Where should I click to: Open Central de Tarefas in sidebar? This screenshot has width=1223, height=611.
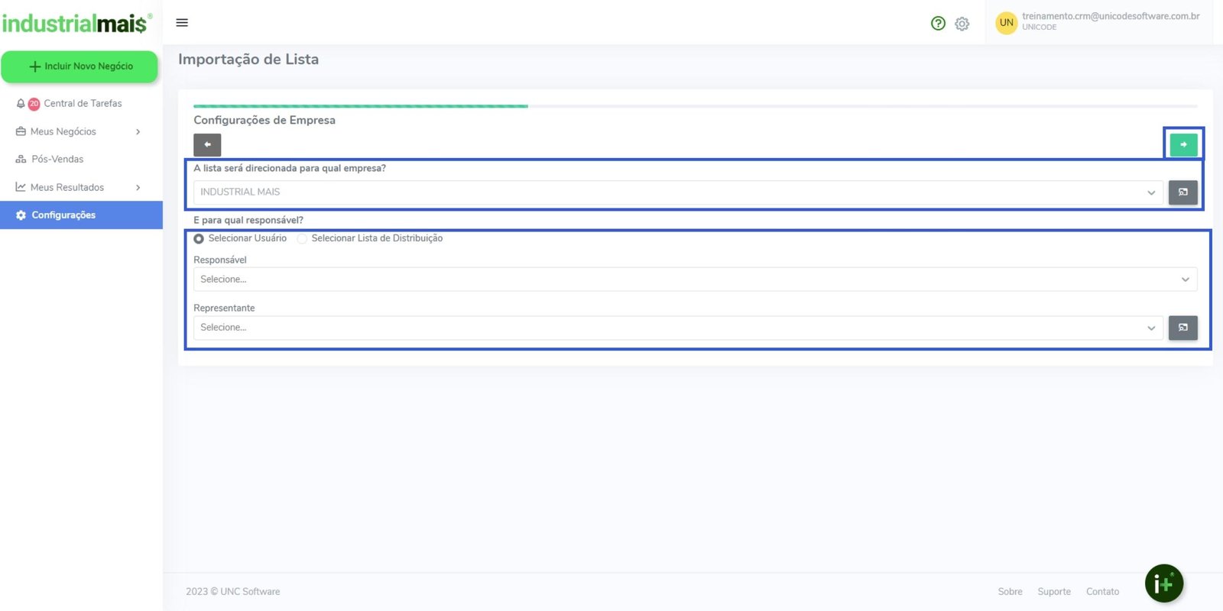(83, 104)
